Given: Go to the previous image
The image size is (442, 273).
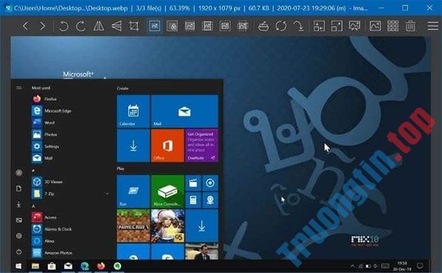Looking at the screenshot, I should [x=25, y=27].
